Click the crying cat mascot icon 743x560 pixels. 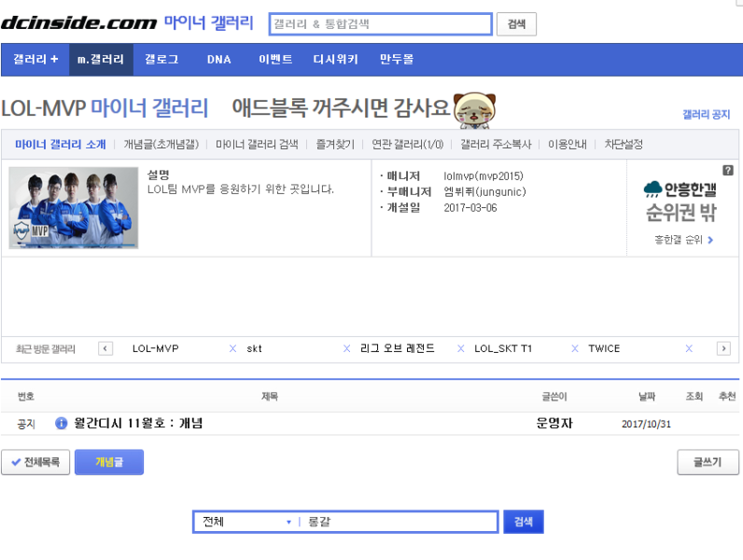click(x=474, y=110)
